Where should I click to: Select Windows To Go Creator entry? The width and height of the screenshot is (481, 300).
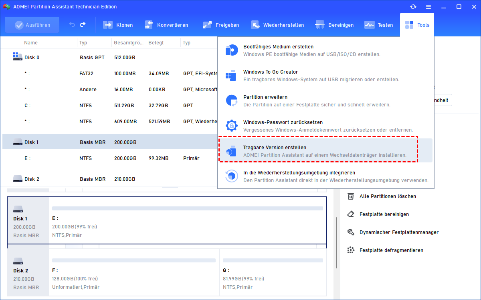[271, 72]
